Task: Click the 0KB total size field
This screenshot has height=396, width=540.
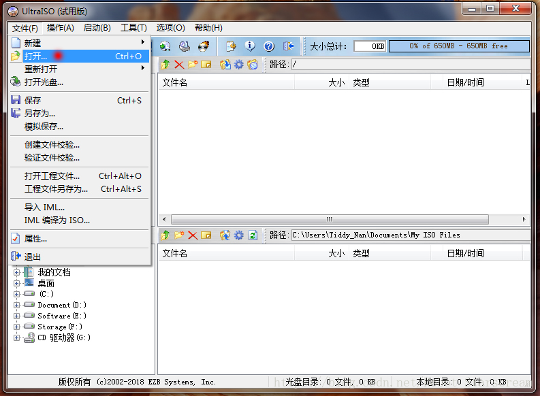Action: click(370, 46)
